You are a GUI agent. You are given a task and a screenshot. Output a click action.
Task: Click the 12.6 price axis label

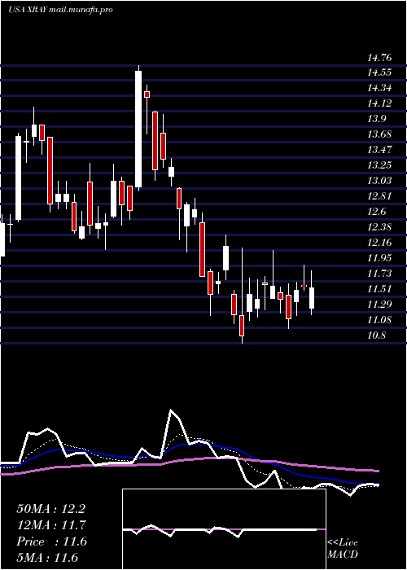point(376,212)
